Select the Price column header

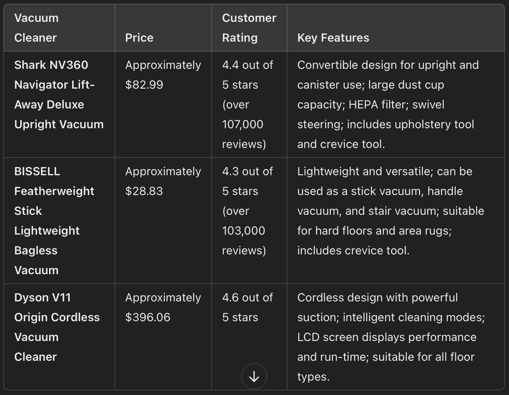click(139, 38)
